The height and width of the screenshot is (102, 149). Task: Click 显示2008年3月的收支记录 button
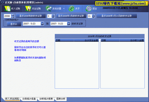click(71, 16)
